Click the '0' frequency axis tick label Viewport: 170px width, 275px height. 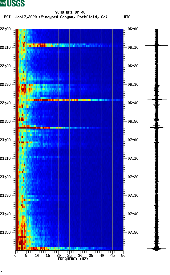15,256
